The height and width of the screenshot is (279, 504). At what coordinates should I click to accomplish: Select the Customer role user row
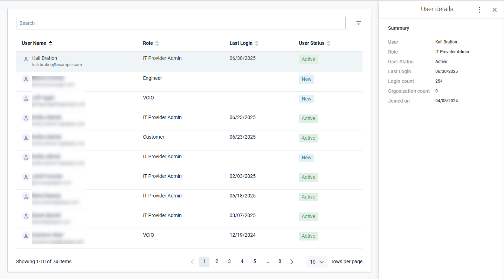(189, 140)
